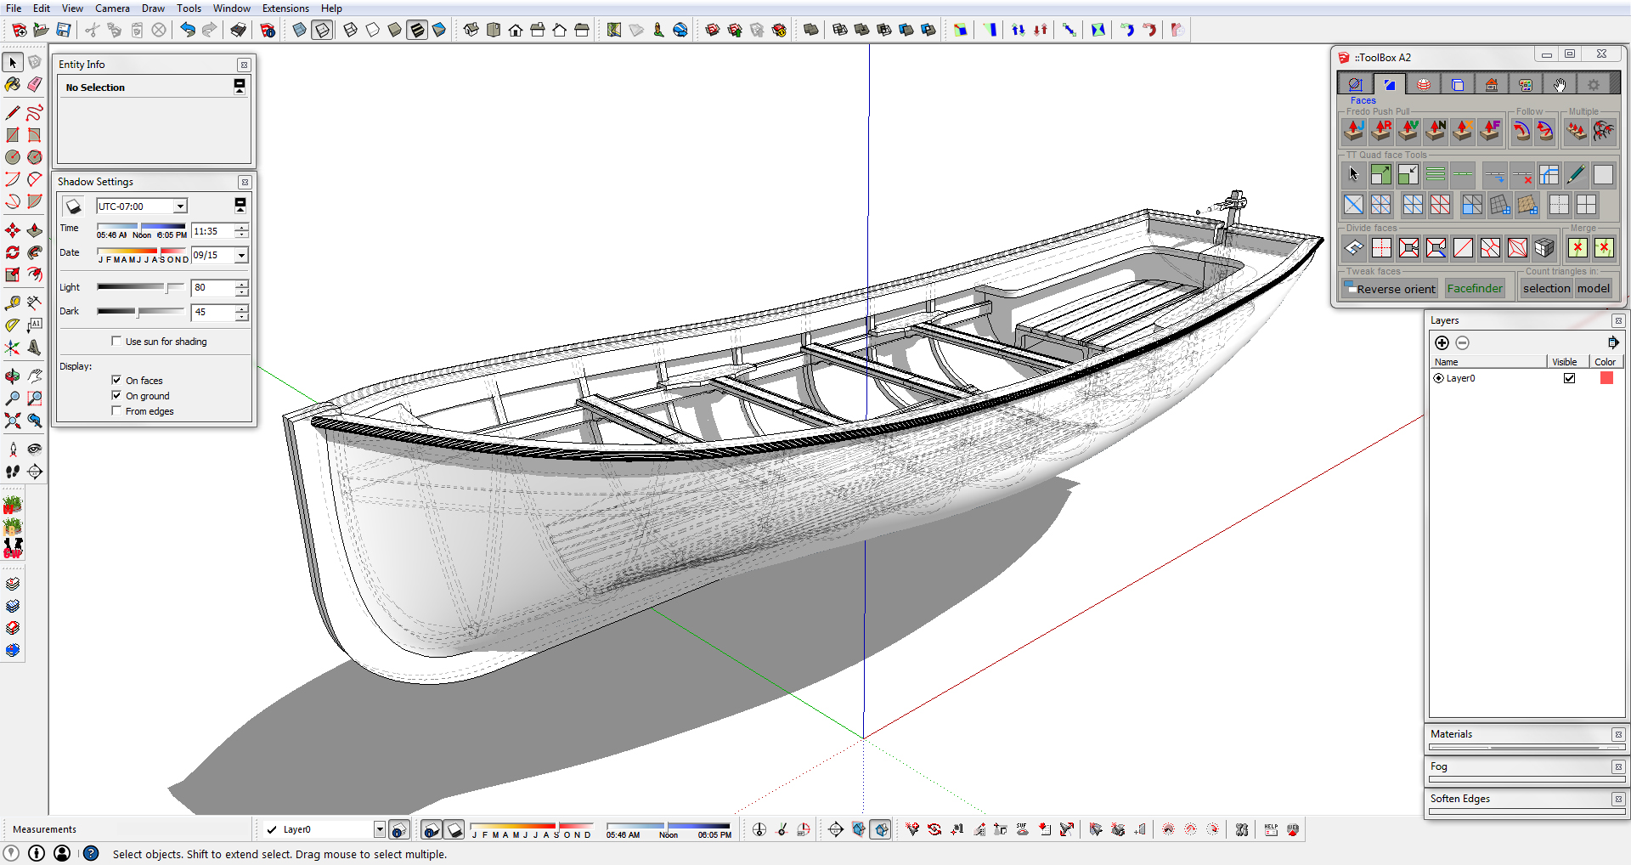Select the Eraser tool
This screenshot has height=865, width=1631.
coord(35,84)
